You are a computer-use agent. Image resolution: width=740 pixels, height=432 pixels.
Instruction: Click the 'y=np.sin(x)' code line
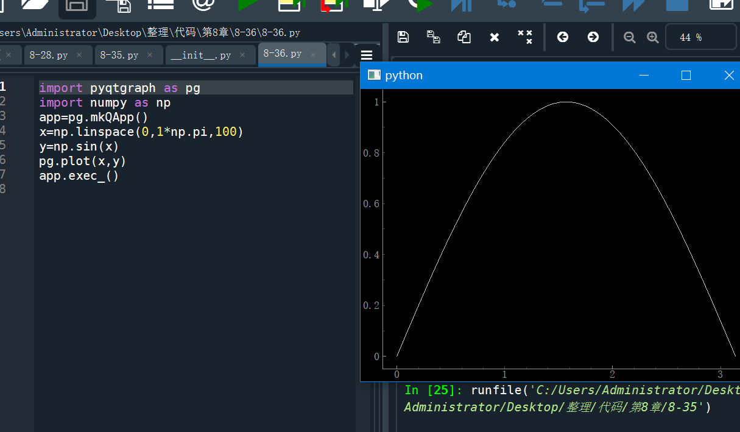click(x=79, y=147)
